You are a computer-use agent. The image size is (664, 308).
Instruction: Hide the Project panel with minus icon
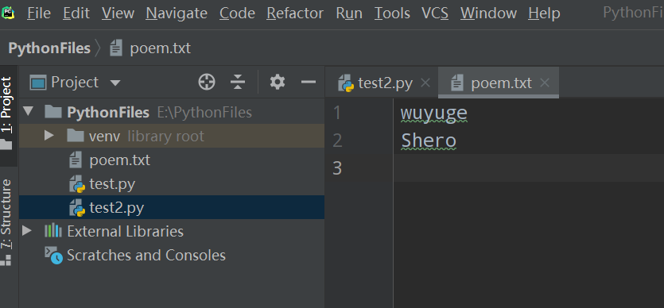tap(309, 82)
